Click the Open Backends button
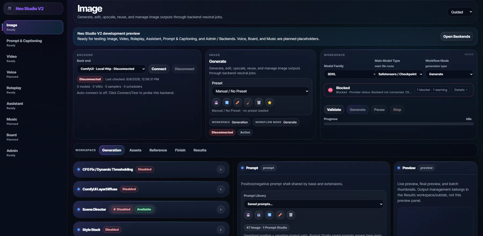 [456, 36]
